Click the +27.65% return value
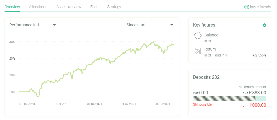 259,55
